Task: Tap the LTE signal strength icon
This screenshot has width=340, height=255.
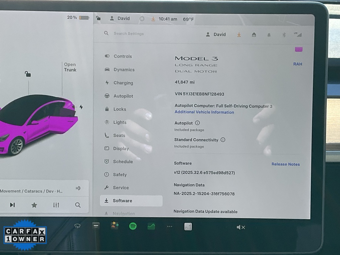Action: click(298, 35)
